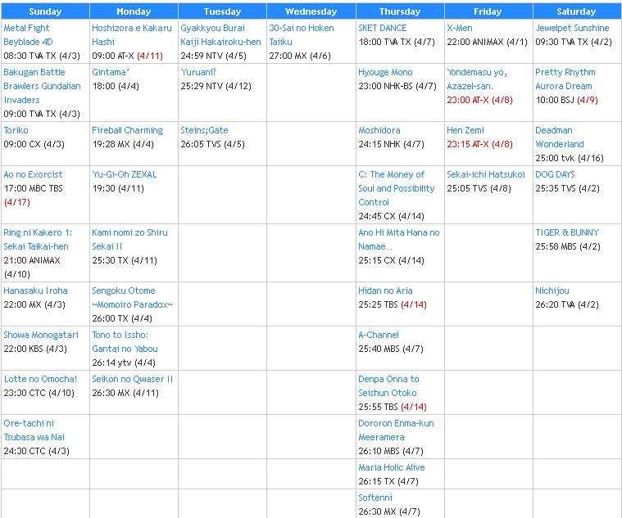Open Denpa Onna to Seishun Otoko link
The image size is (622, 518).
click(388, 386)
